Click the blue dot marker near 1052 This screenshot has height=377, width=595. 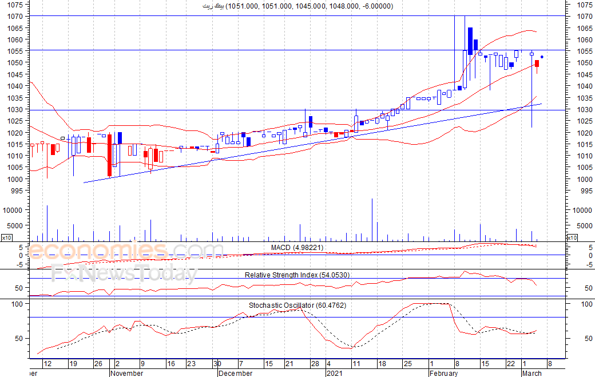tap(542, 57)
